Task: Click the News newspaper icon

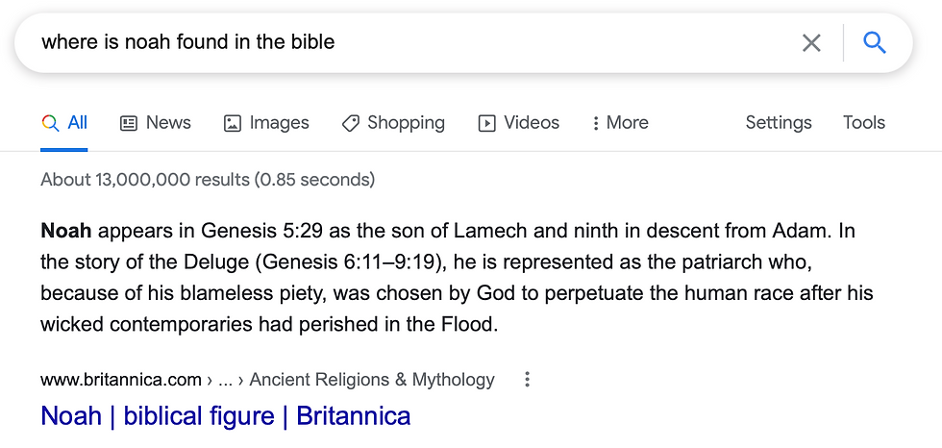Action: [129, 123]
